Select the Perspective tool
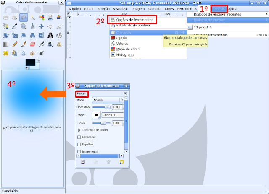269x194 pixels. pyautogui.click(x=32, y=35)
